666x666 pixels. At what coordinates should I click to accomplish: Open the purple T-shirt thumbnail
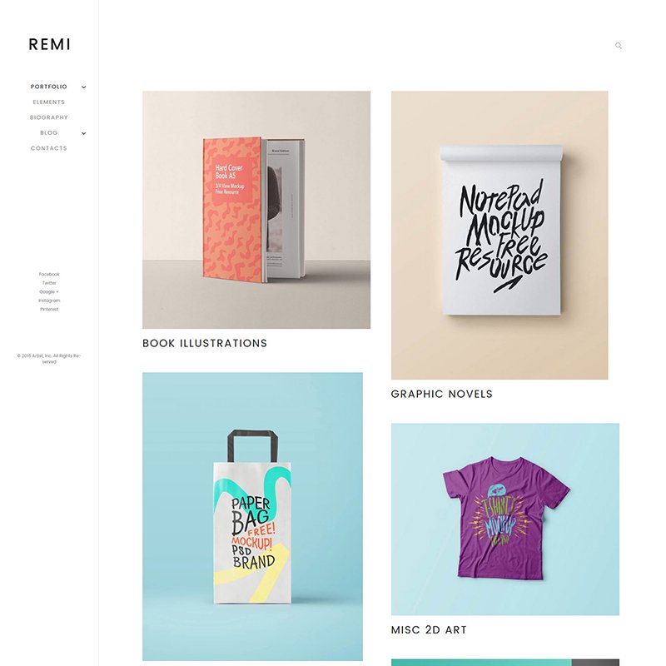point(505,519)
